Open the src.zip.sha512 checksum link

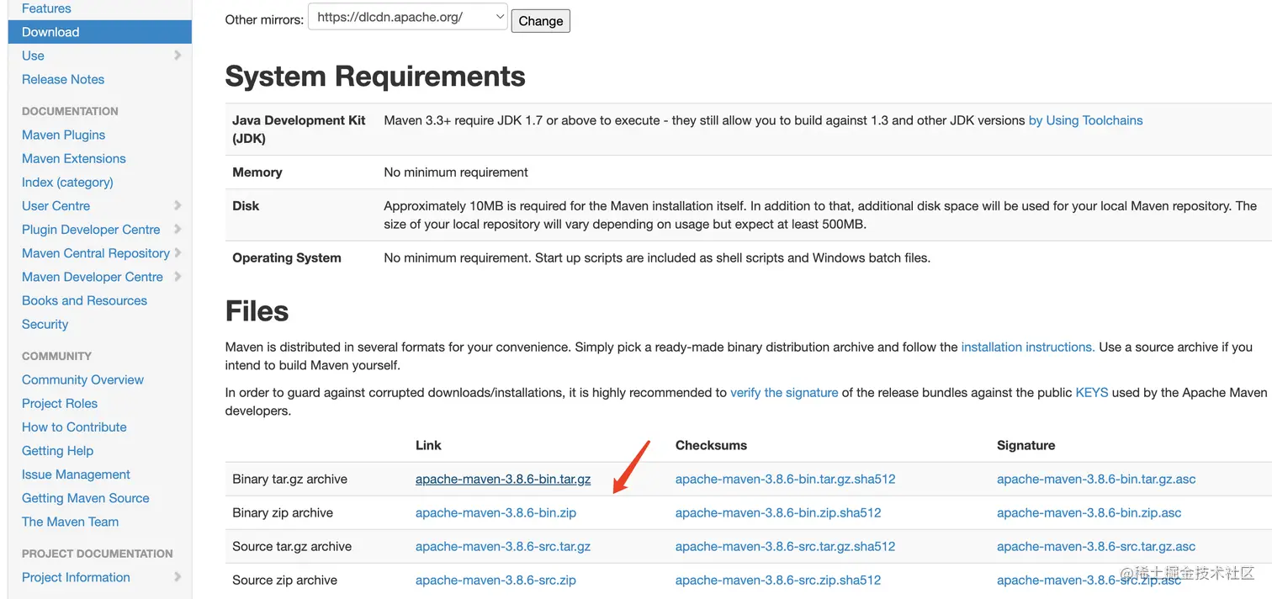pos(778,580)
